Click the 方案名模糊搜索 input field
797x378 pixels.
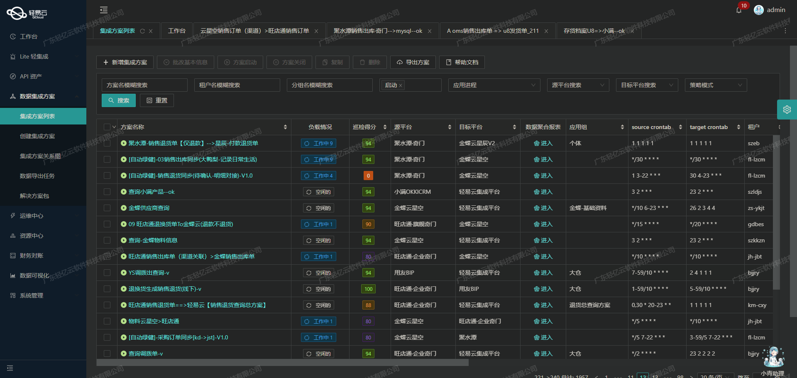point(144,85)
